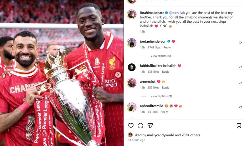This screenshot has width=243, height=146.
Task: Like jordanhenderson's comment
Action: coord(240,43)
